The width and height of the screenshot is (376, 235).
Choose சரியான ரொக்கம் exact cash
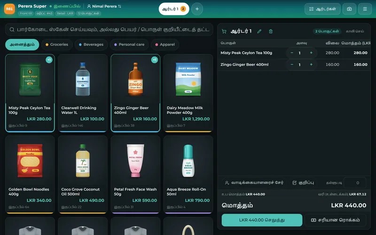[x=336, y=220]
